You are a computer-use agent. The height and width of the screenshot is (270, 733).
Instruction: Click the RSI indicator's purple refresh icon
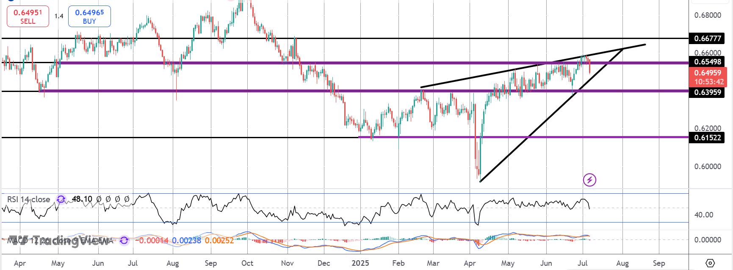[x=61, y=199]
